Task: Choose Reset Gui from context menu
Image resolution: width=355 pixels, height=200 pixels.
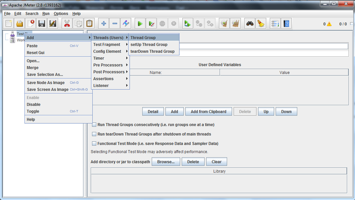Action: [x=58, y=53]
